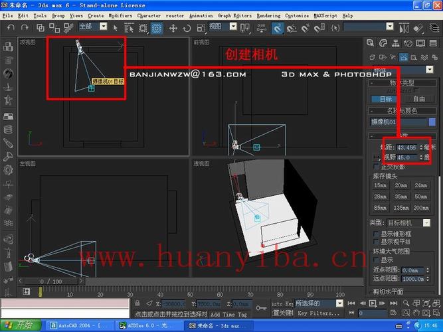Open the 类型 目标相机 type dropdown
The width and height of the screenshot is (443, 332).
coord(426,222)
